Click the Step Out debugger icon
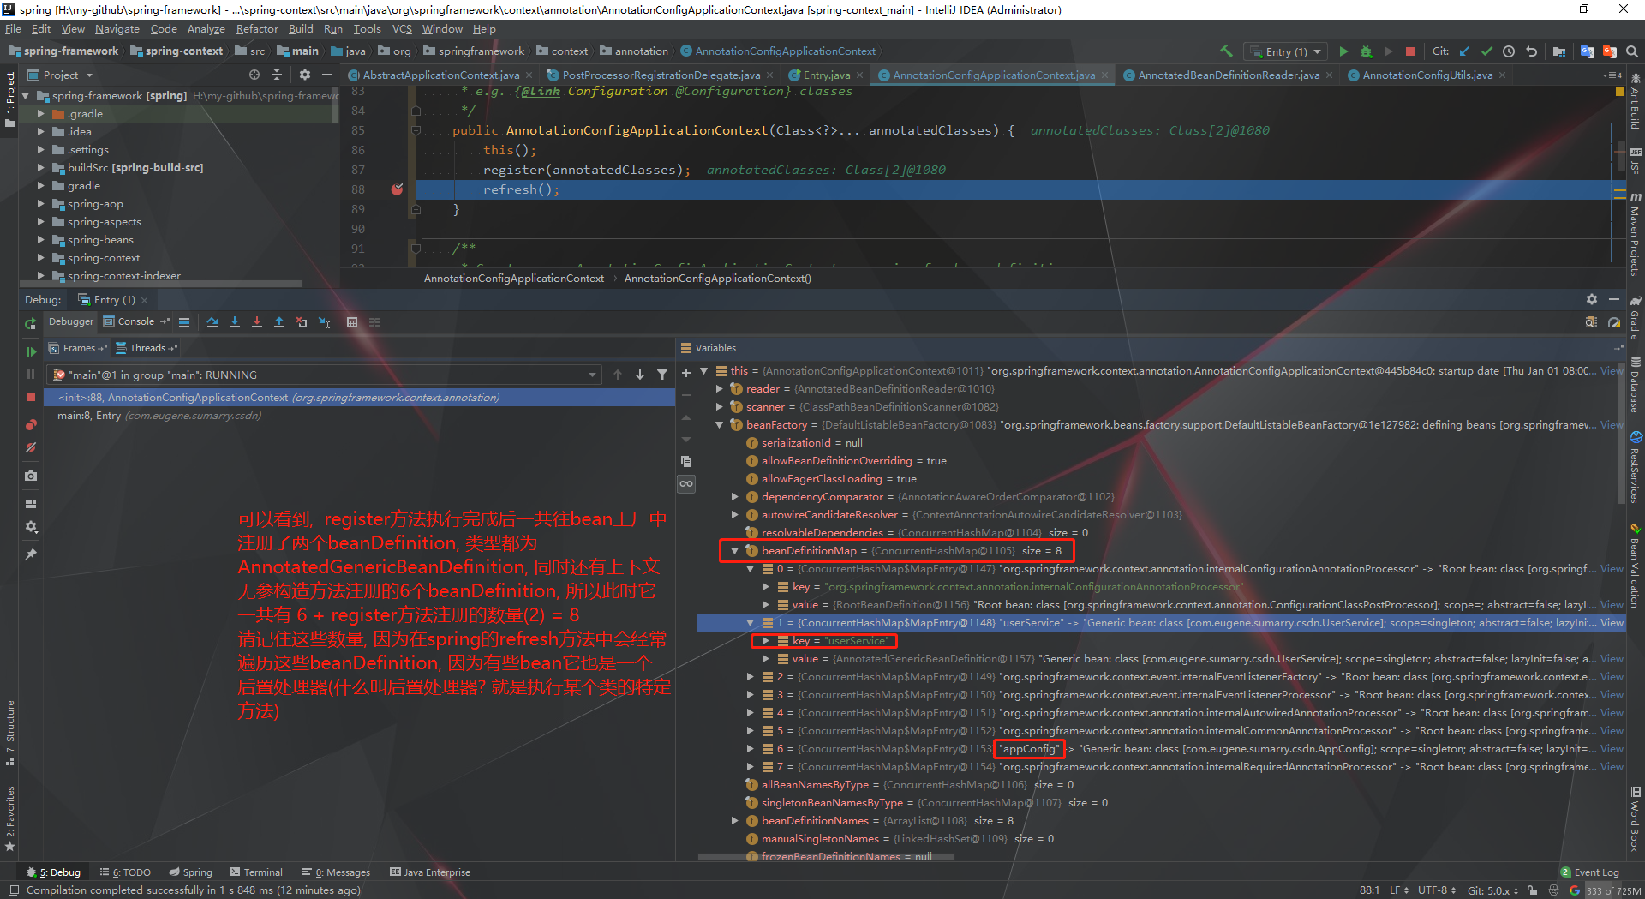Image resolution: width=1645 pixels, height=899 pixels. point(279,322)
